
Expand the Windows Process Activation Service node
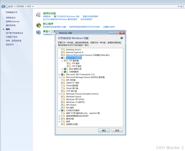coord(59,94)
